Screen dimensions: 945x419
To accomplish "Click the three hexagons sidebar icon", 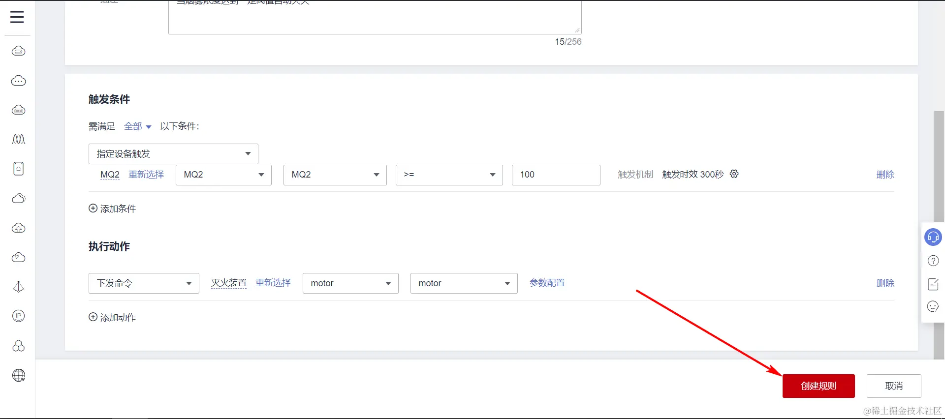I will pos(18,346).
